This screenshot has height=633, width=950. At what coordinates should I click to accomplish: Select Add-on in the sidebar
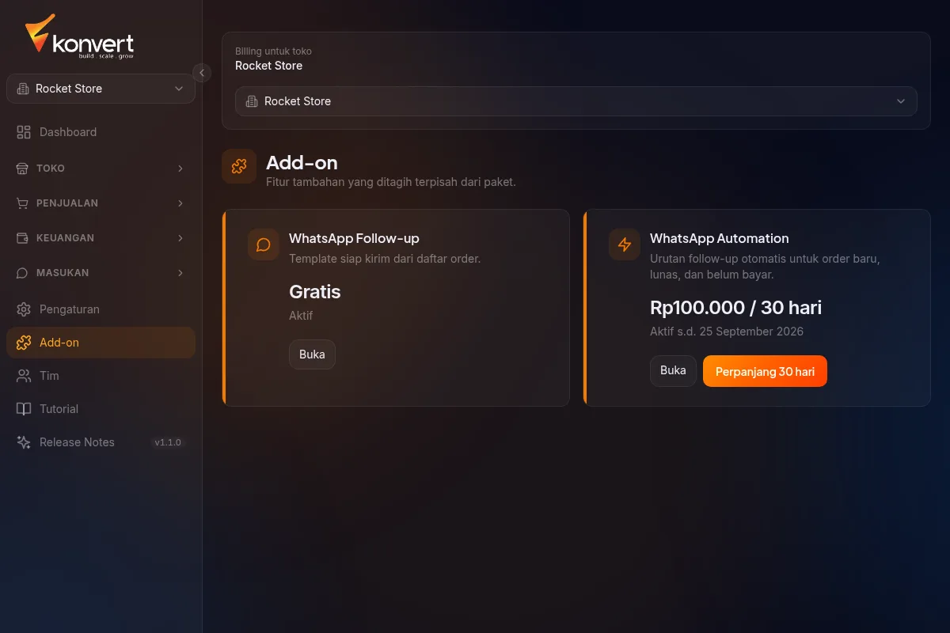pos(101,343)
